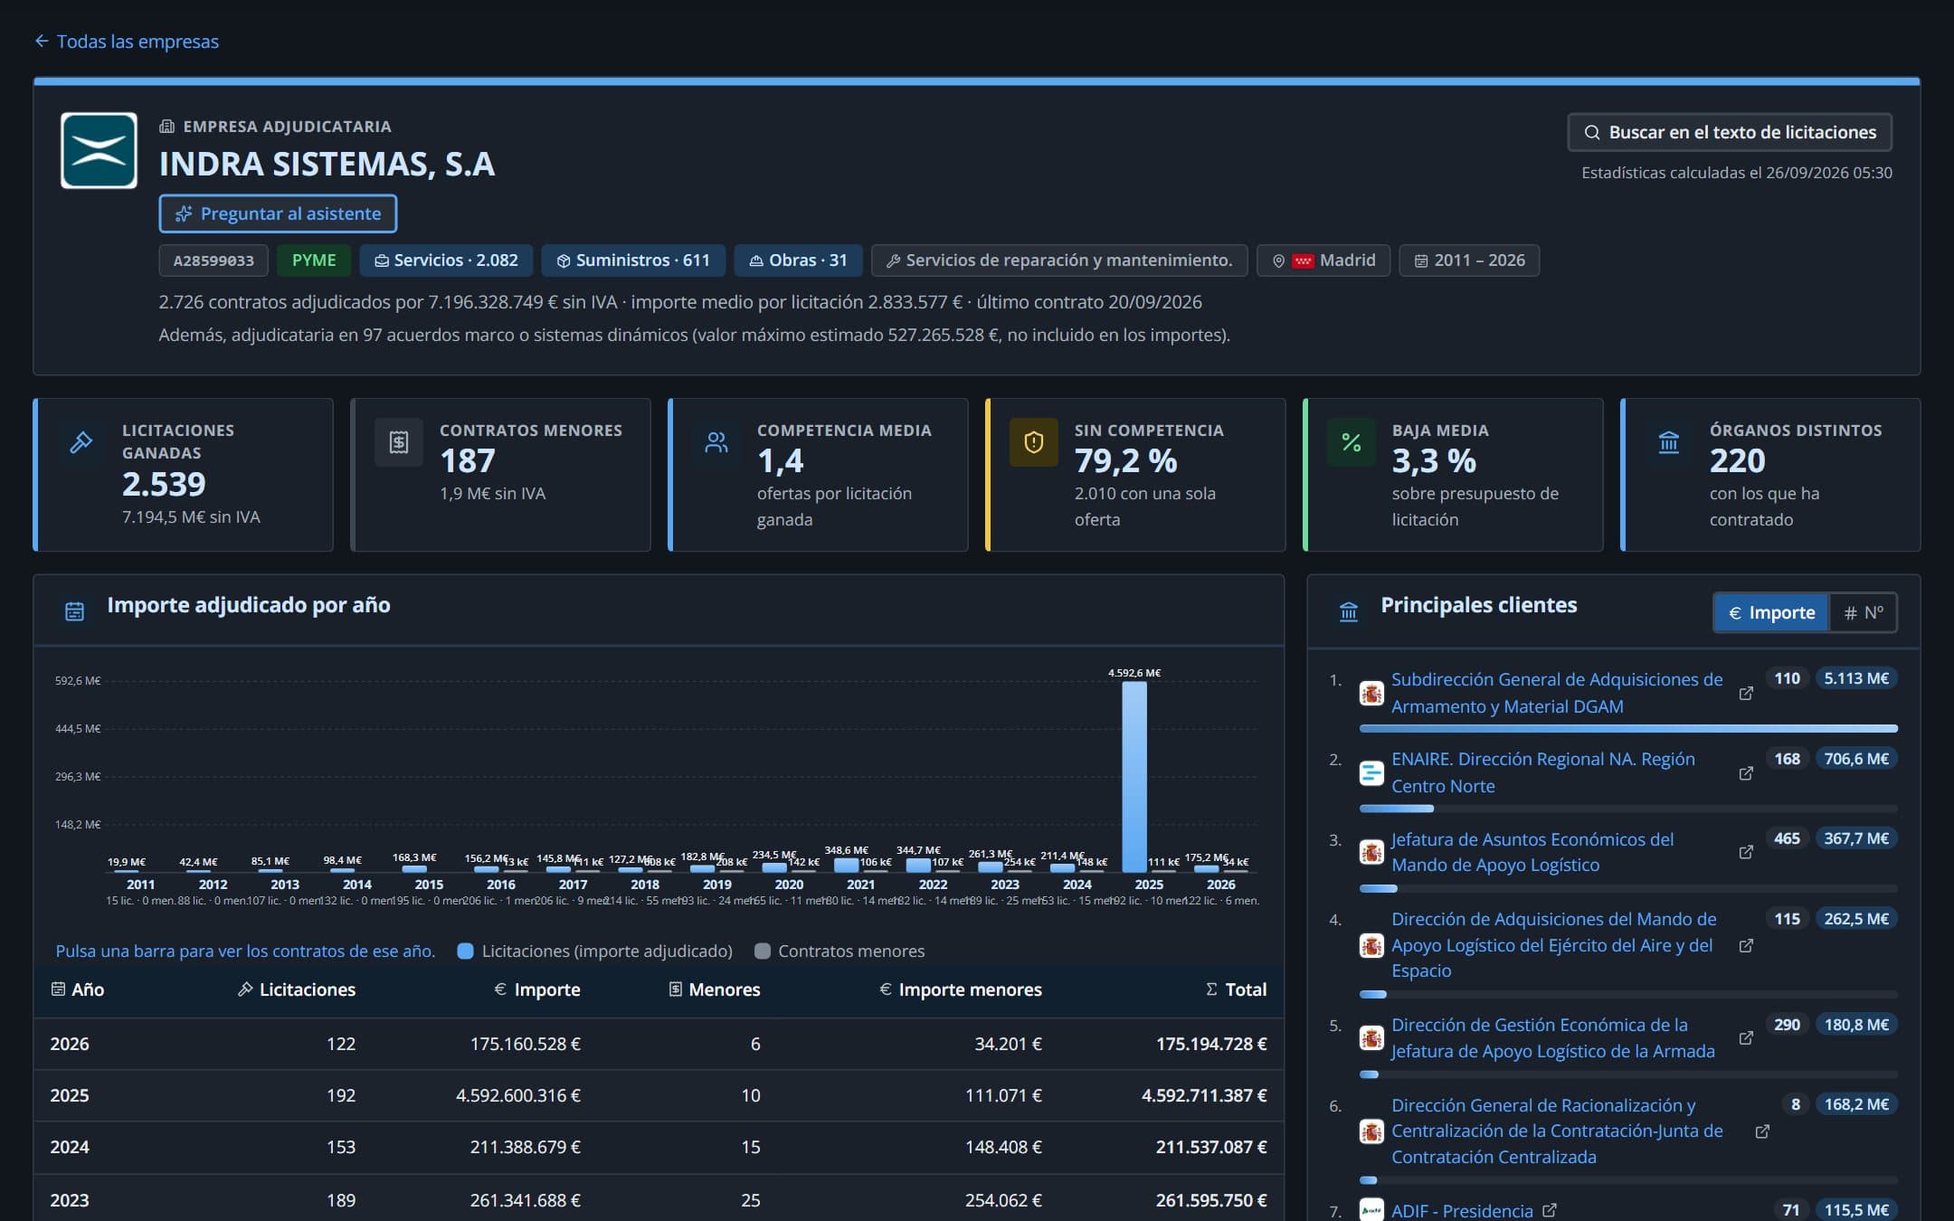Open external link for Dirección General de Racionalización

tap(1762, 1131)
